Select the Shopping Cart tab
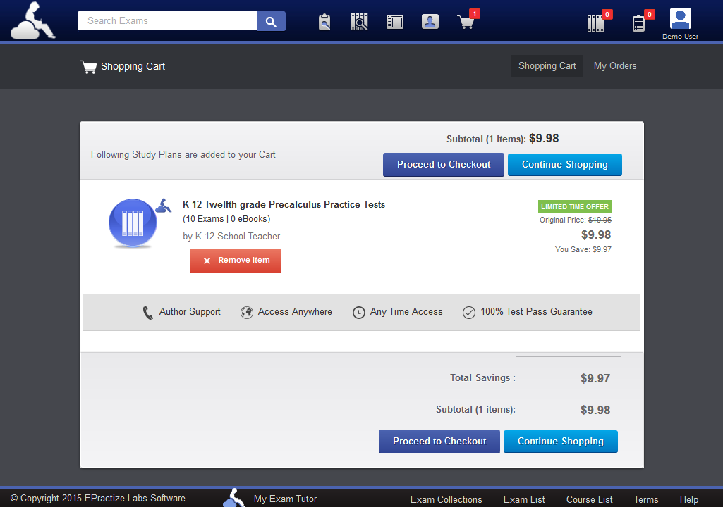Viewport: 723px width, 507px height. (x=547, y=66)
